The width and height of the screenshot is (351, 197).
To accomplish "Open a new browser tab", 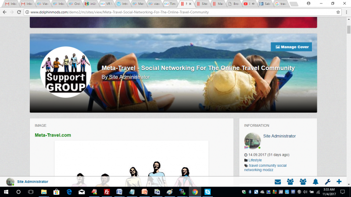I will (x=294, y=4).
